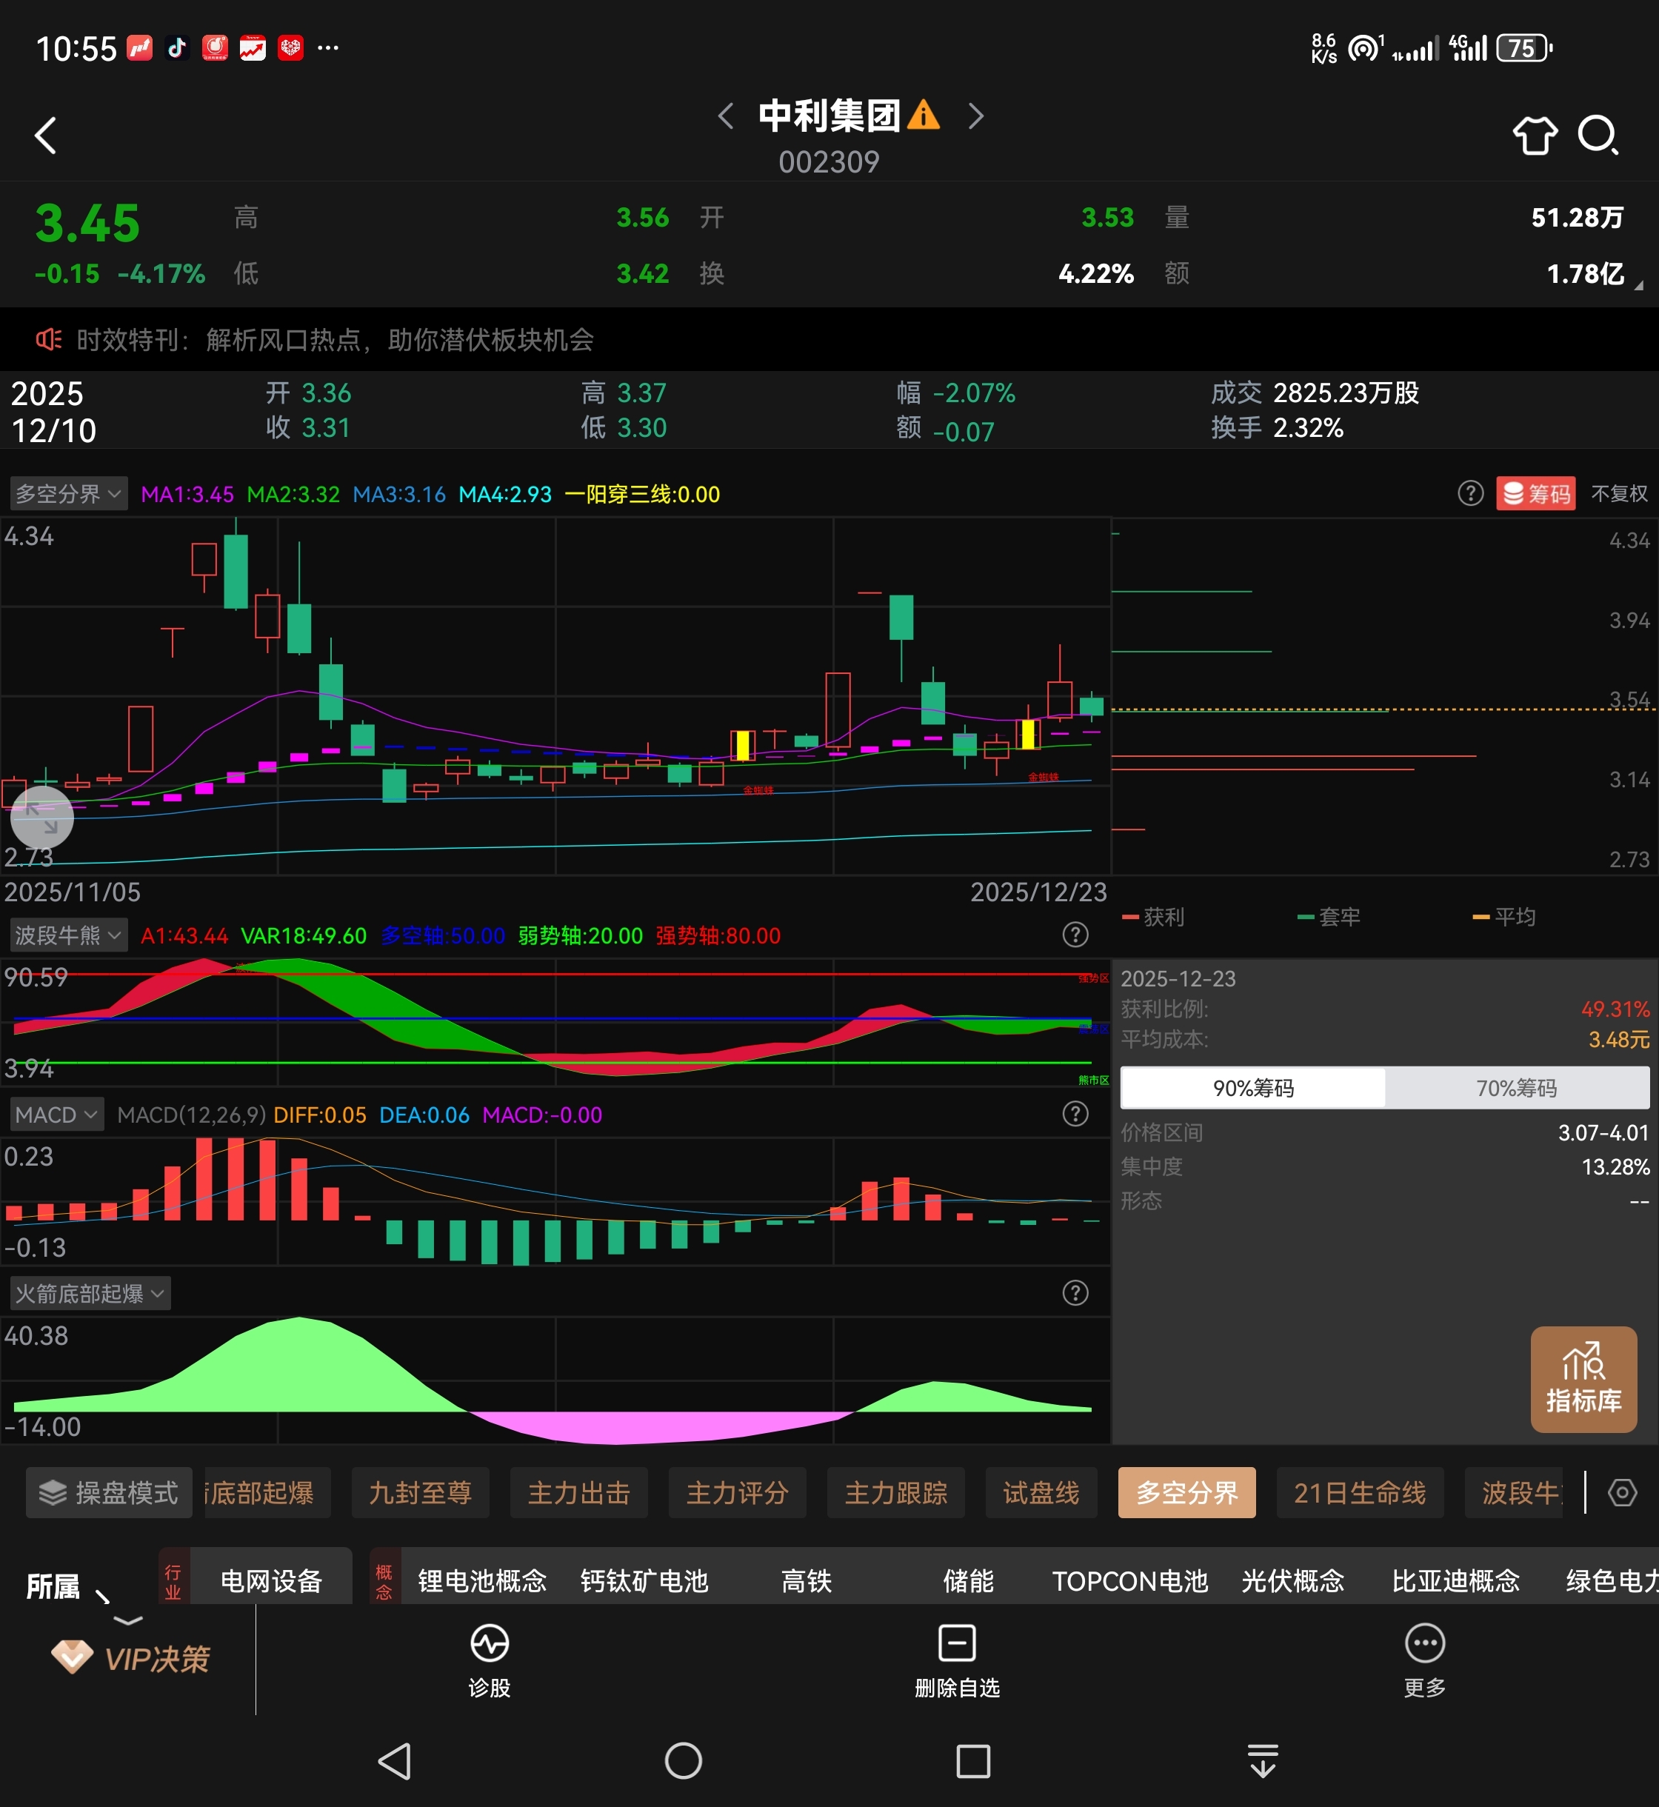Image resolution: width=1659 pixels, height=1807 pixels.
Task: Open the search magnifier icon
Action: point(1598,136)
